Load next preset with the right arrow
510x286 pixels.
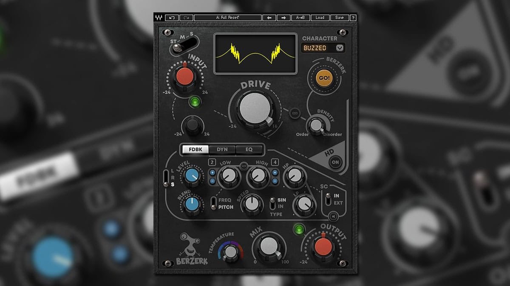[x=283, y=18]
